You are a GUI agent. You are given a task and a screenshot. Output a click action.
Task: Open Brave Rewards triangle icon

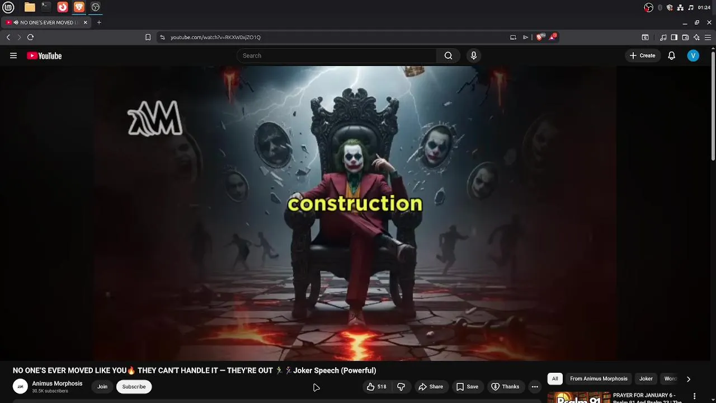pyautogui.click(x=553, y=37)
